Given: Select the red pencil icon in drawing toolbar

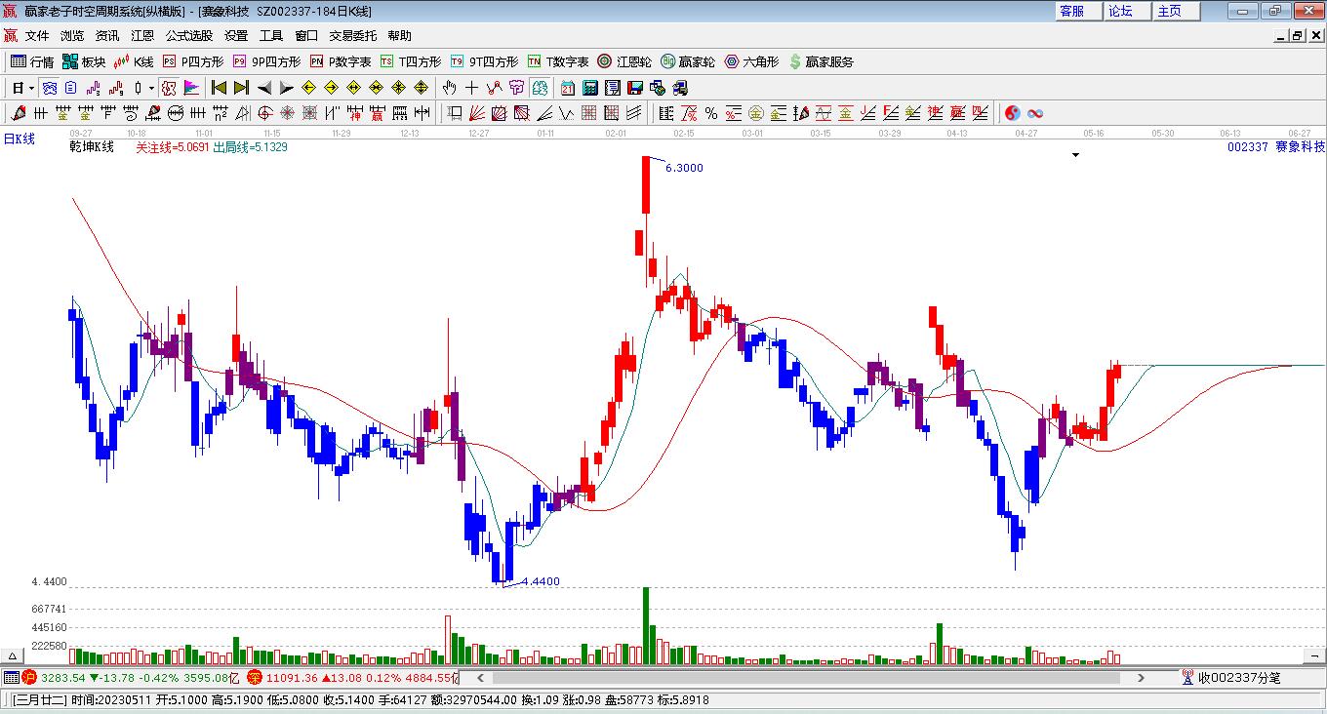Looking at the screenshot, I should [x=17, y=113].
